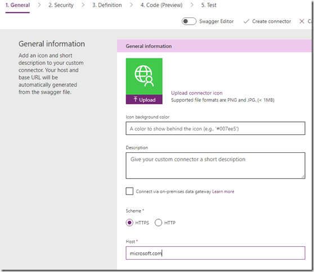The height and width of the screenshot is (272, 314).
Task: Click the green globe connector icon
Action: point(144,76)
